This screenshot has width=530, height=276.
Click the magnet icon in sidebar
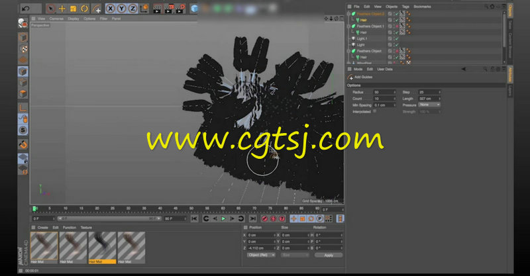[x=23, y=144]
